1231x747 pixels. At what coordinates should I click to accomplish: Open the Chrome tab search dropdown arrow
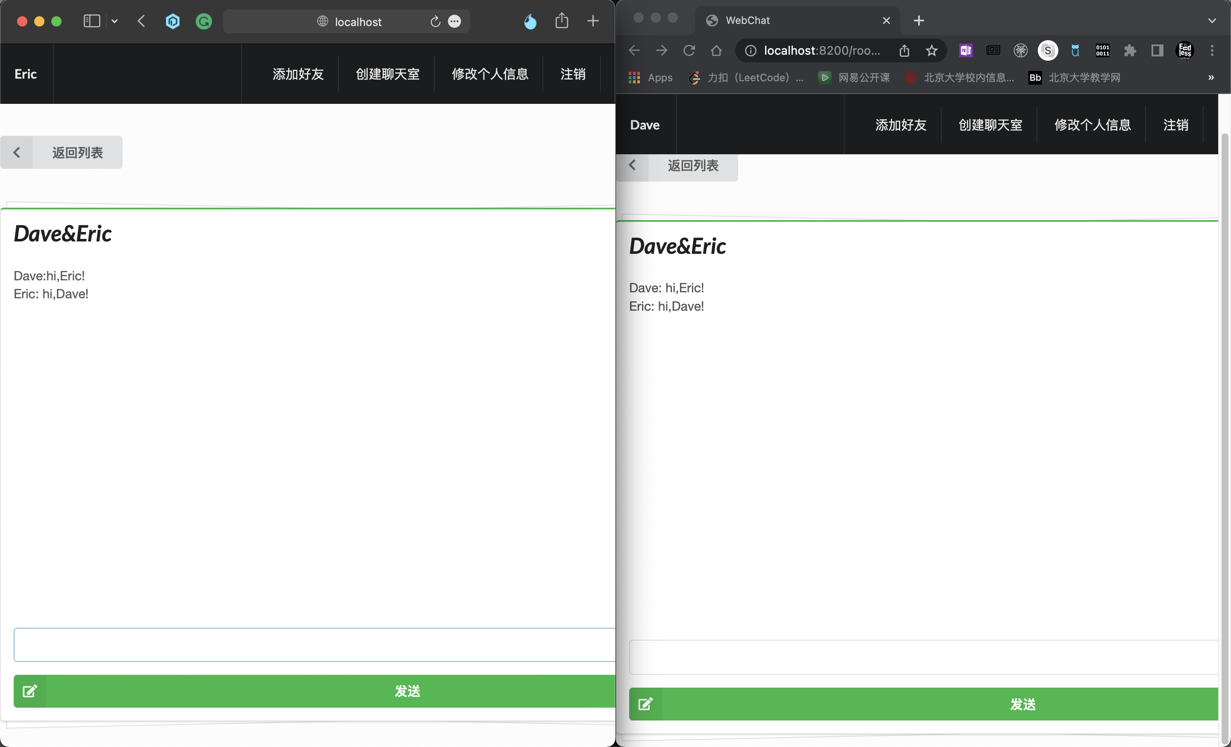pyautogui.click(x=1211, y=21)
